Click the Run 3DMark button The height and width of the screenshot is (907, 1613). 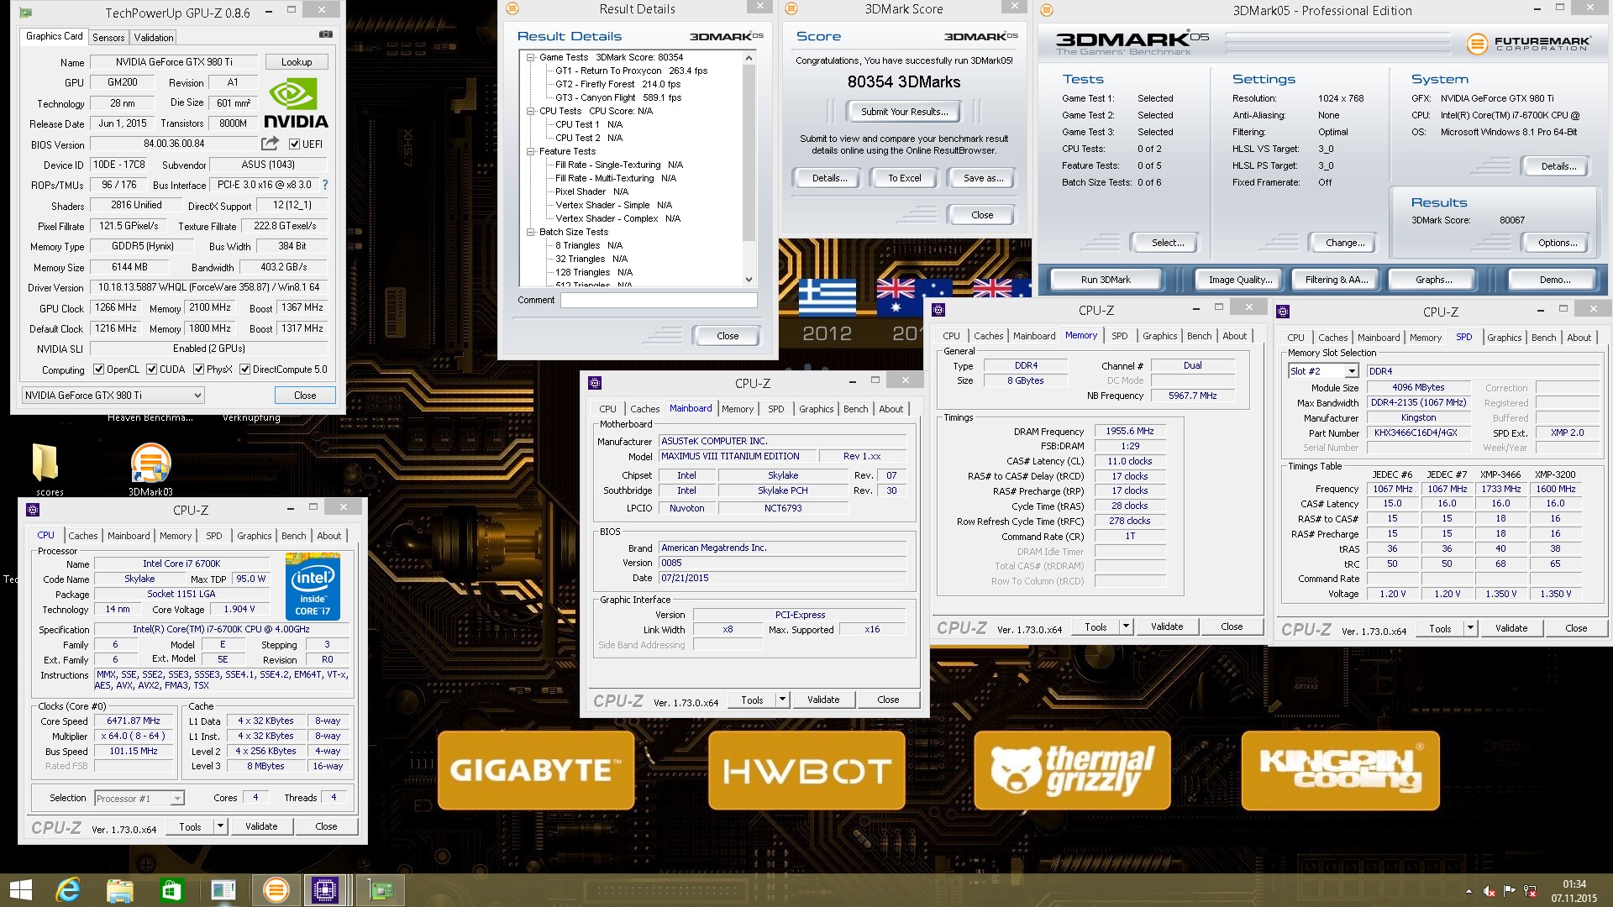[1106, 280]
